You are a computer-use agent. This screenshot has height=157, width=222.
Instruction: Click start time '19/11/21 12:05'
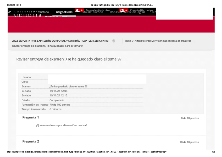pyautogui.click(x=58, y=91)
